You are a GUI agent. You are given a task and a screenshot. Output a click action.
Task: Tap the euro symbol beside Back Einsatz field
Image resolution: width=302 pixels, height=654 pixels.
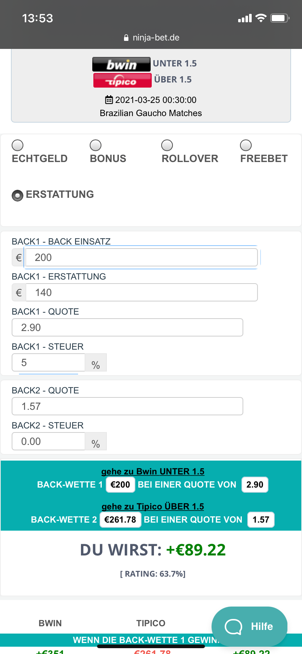click(x=19, y=258)
